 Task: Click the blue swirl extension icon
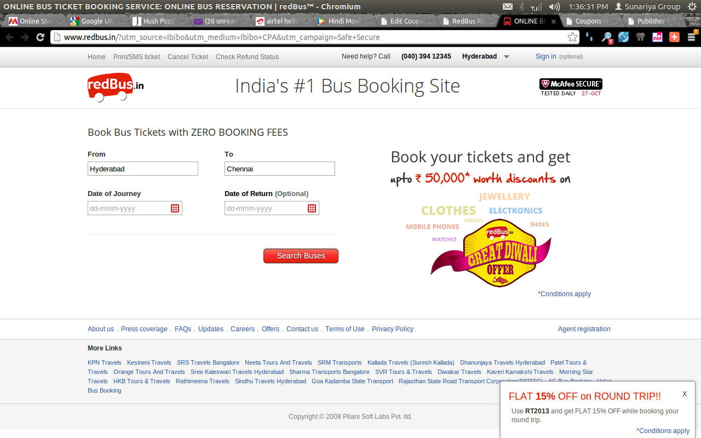624,37
